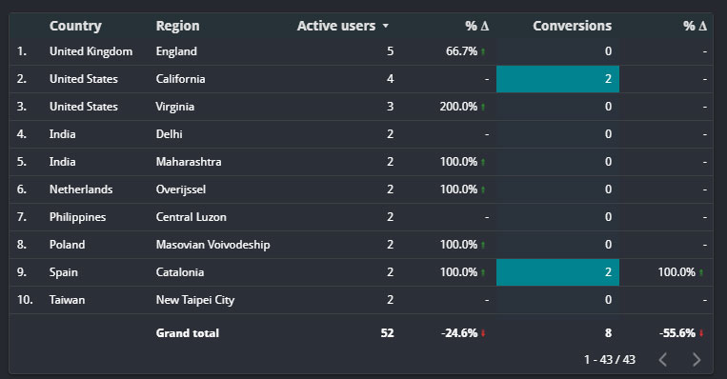The image size is (727, 379).
Task: Click the Active users percent delta header
Action: coord(477,26)
